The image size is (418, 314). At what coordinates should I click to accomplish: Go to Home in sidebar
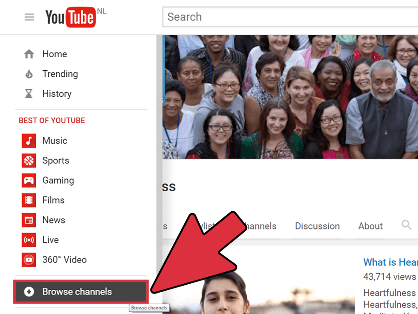pyautogui.click(x=55, y=54)
